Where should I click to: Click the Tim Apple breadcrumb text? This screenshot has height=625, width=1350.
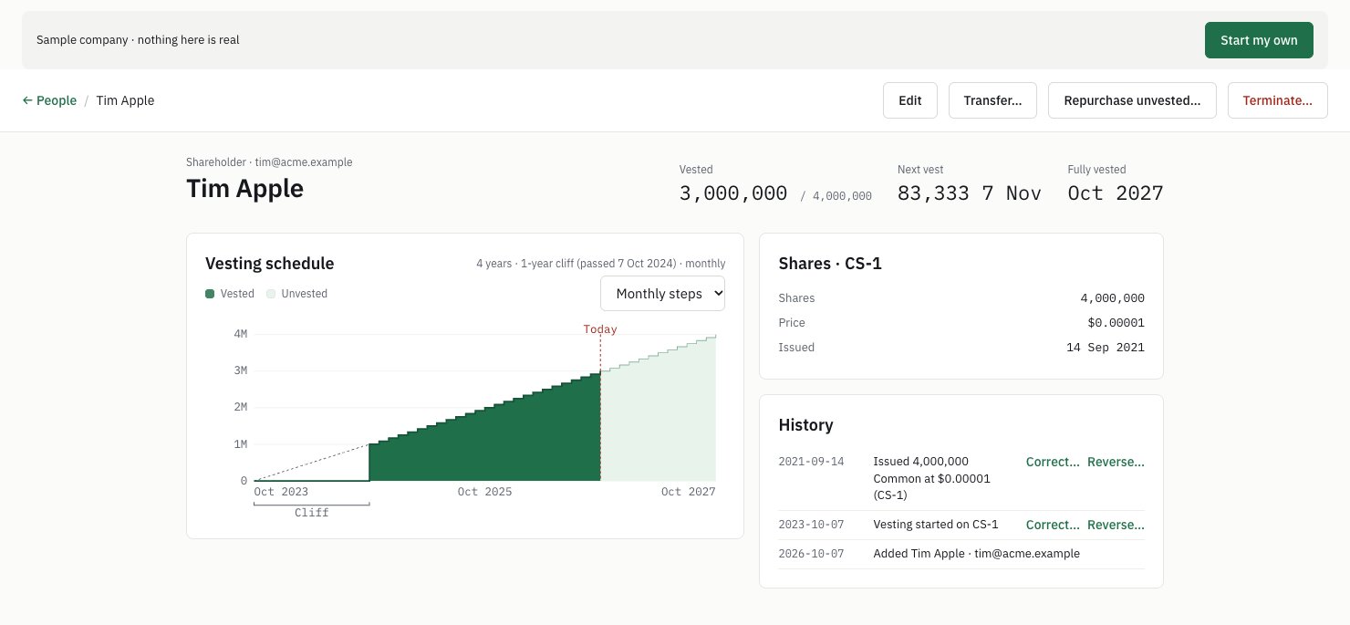click(x=125, y=100)
